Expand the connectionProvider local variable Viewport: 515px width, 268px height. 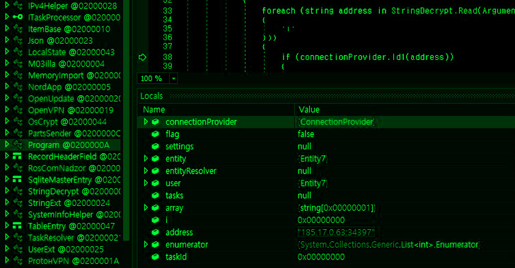pos(146,121)
